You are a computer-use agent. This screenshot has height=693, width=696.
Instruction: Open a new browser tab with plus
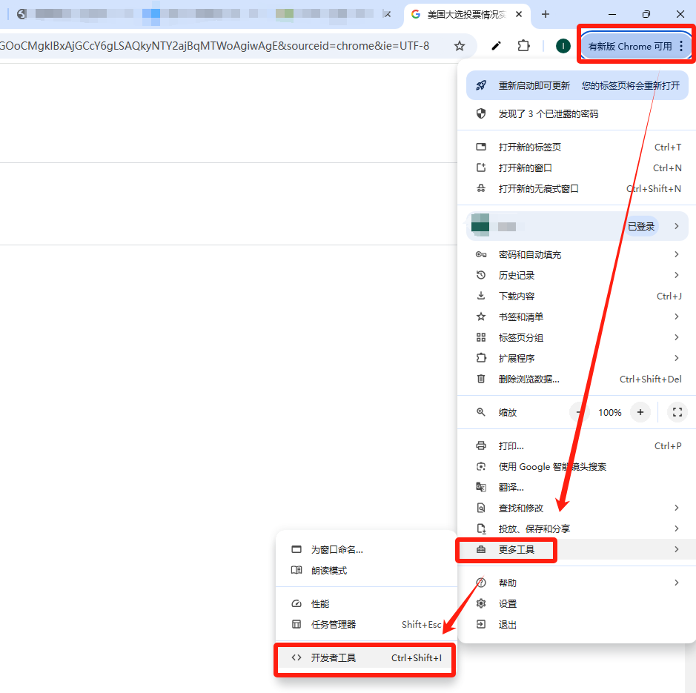546,14
